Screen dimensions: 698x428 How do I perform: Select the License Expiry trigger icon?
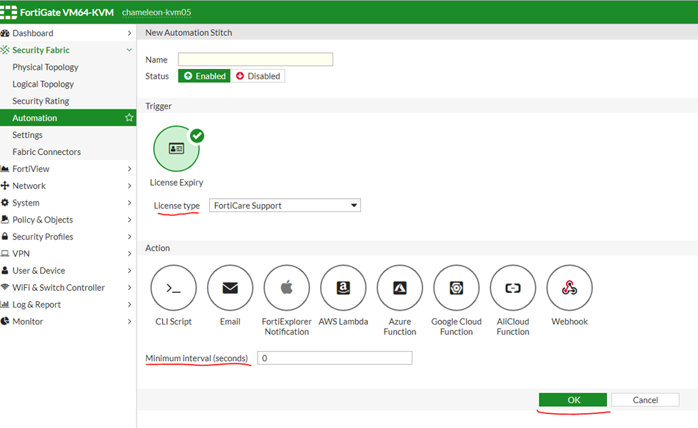coord(176,149)
